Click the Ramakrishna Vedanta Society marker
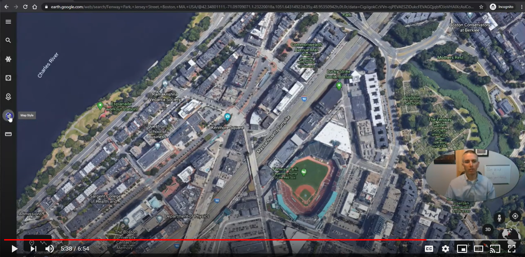 pos(165,83)
